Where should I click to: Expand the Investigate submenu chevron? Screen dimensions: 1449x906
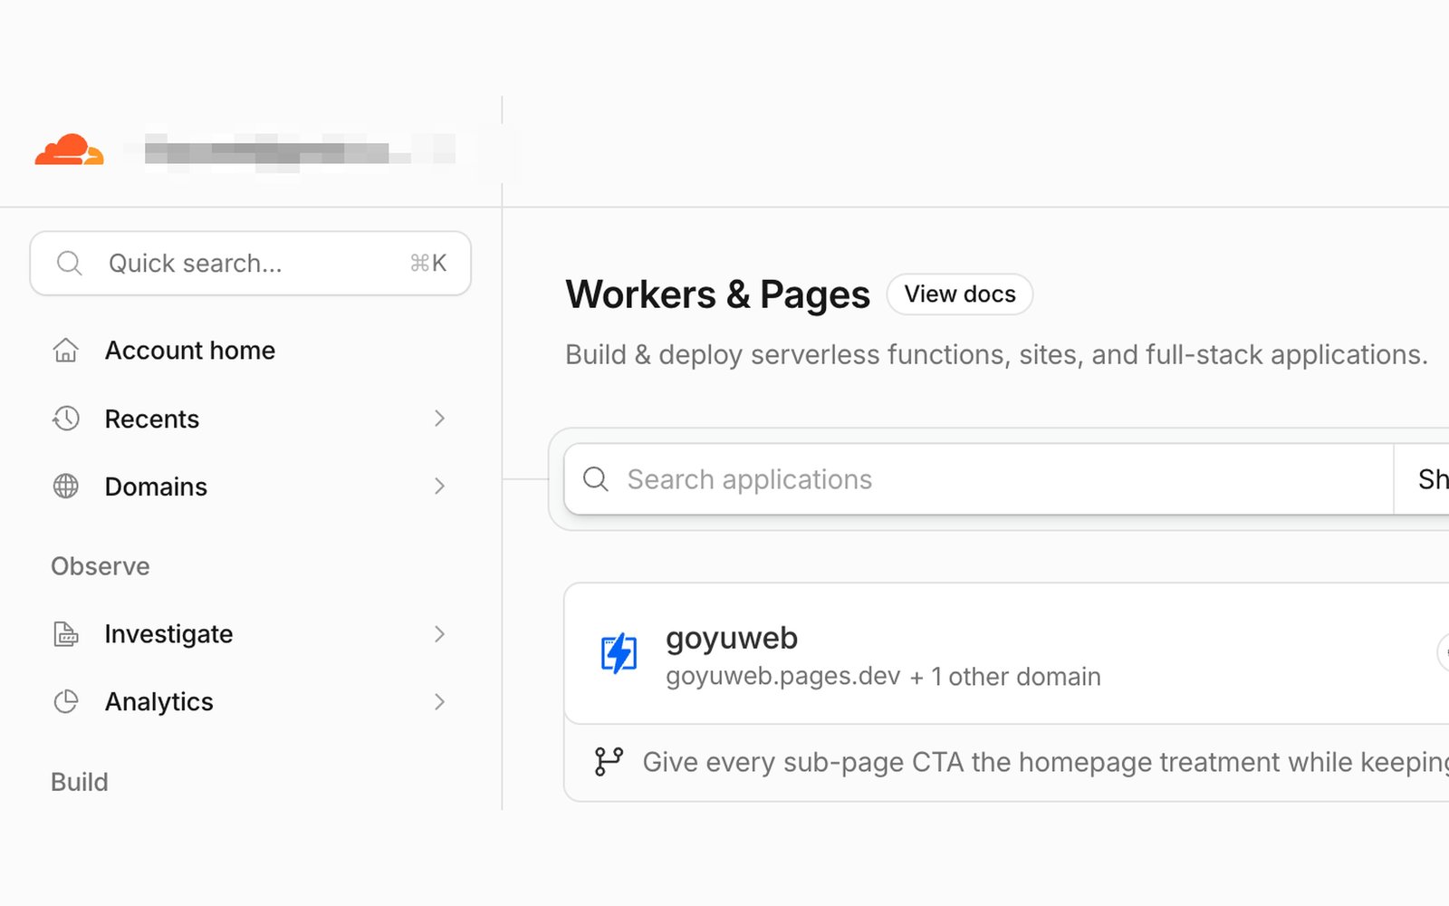pos(439,634)
